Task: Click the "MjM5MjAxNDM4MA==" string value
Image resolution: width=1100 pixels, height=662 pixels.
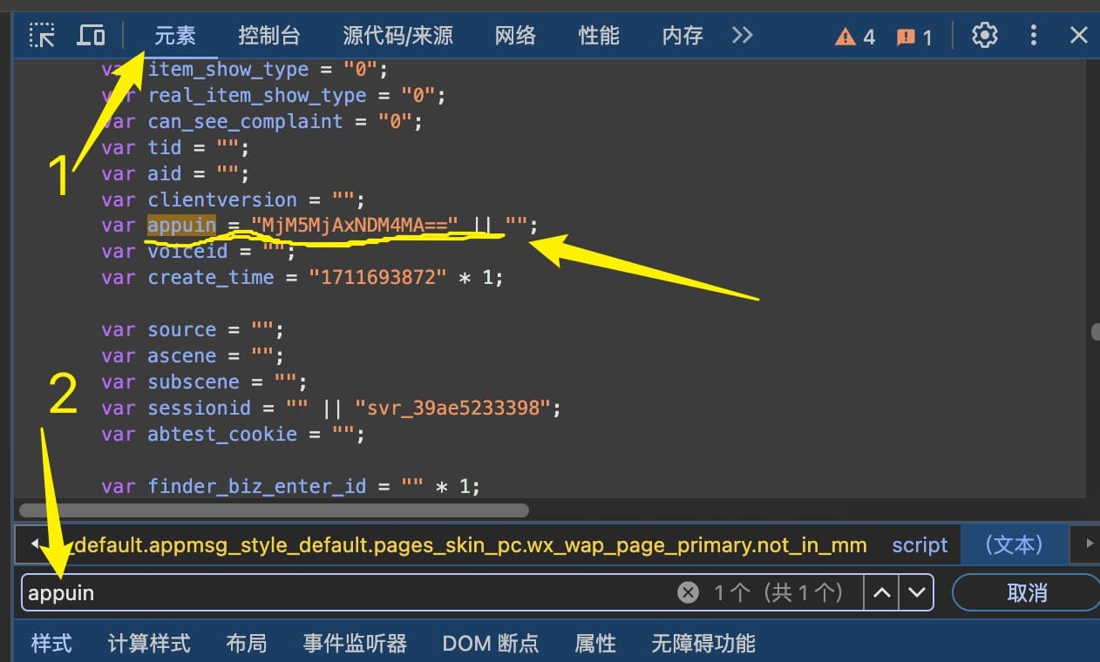Action: click(x=355, y=226)
